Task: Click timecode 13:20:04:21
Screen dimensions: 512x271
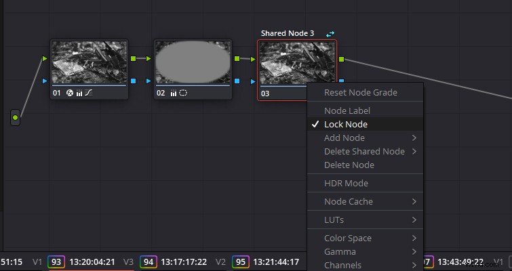Action: pyautogui.click(x=92, y=262)
